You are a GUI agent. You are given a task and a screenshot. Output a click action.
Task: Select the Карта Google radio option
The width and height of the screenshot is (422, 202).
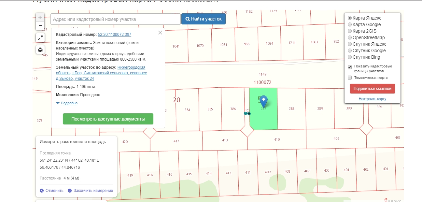tap(350, 24)
